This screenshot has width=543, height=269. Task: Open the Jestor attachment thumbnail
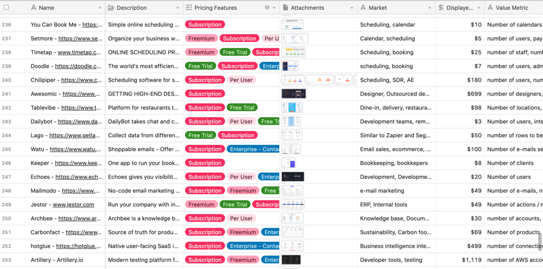[x=293, y=205]
